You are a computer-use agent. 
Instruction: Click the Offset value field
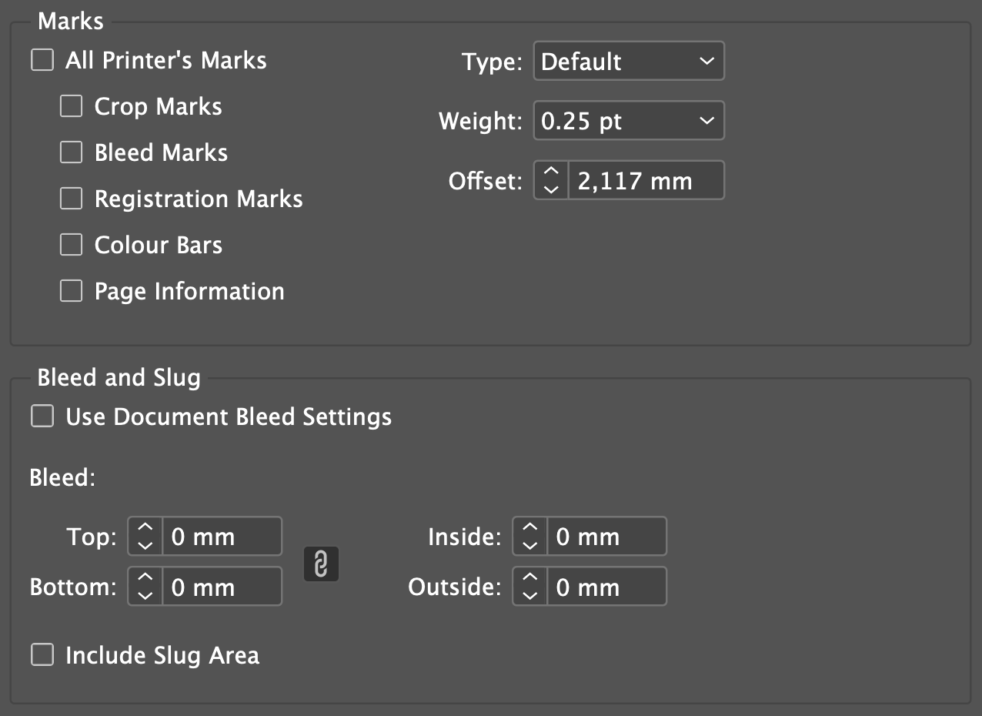tap(645, 181)
